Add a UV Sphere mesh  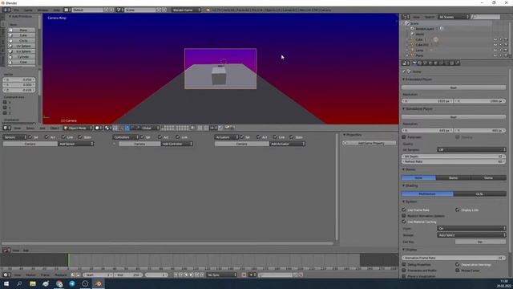(x=22, y=47)
